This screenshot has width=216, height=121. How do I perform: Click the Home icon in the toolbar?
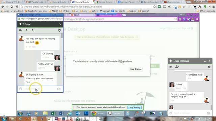click(17, 7)
